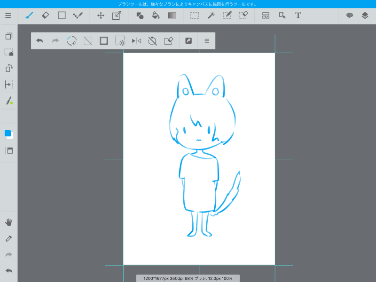
Task: Toggle the snap guide icon in left sidebar
Action: coord(8,85)
